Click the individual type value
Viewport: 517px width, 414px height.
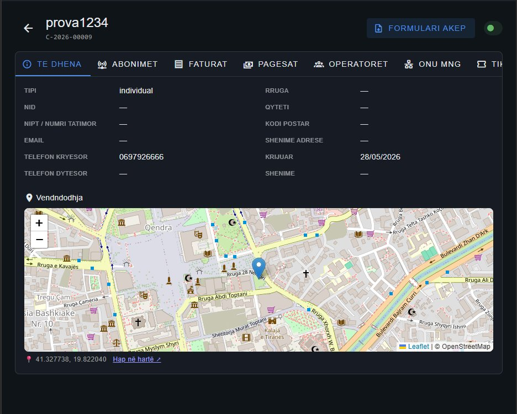pos(136,91)
